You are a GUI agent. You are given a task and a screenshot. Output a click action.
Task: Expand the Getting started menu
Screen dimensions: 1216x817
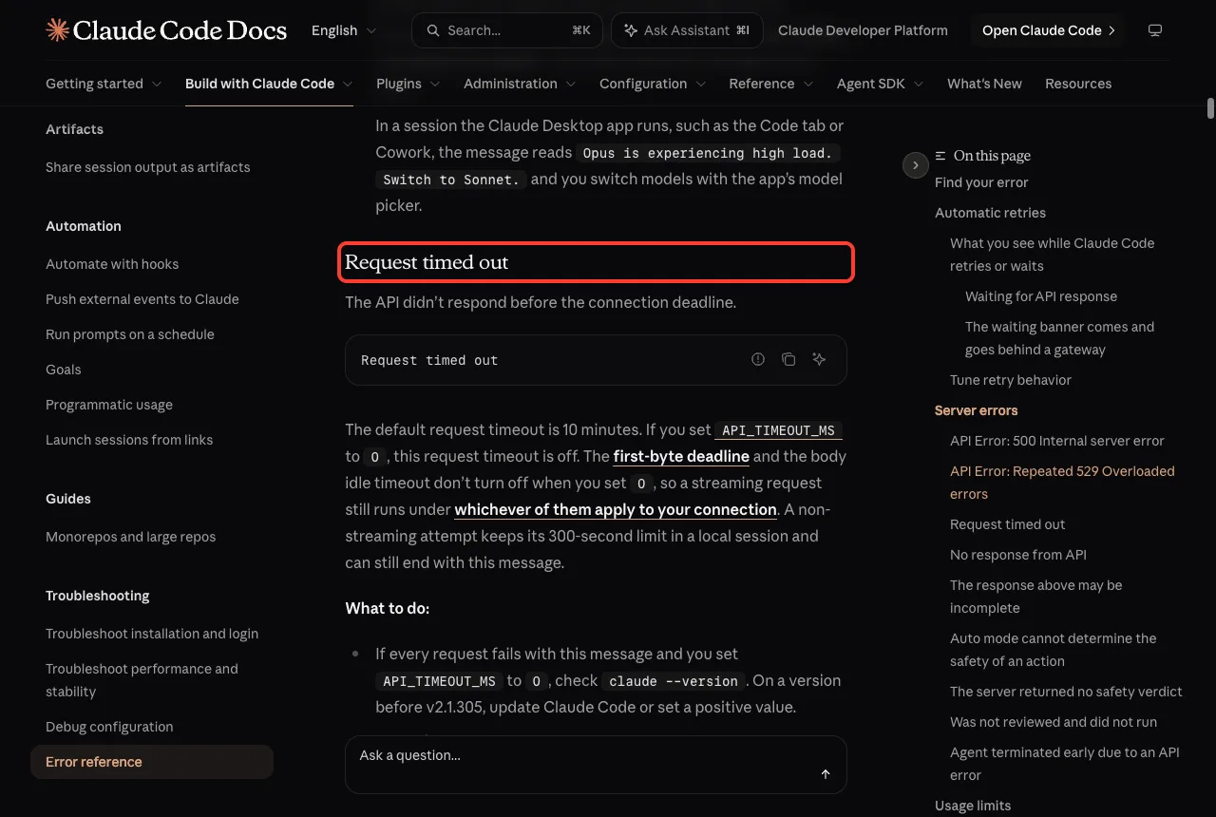click(x=104, y=84)
